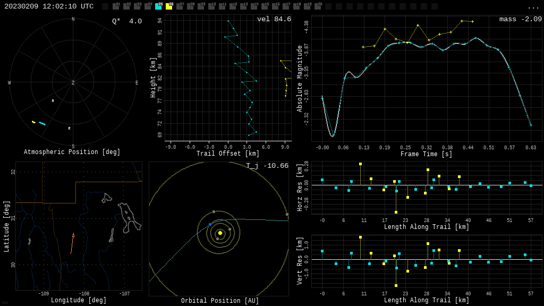Viewport: 544px width, 306px height.
Task: Click the T_j -10.66 value
Action: click(x=267, y=166)
